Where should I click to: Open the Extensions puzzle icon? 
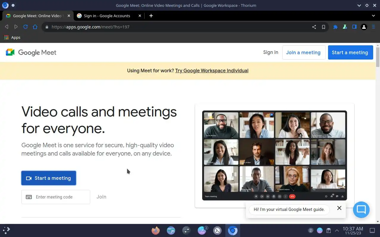[x=335, y=27]
